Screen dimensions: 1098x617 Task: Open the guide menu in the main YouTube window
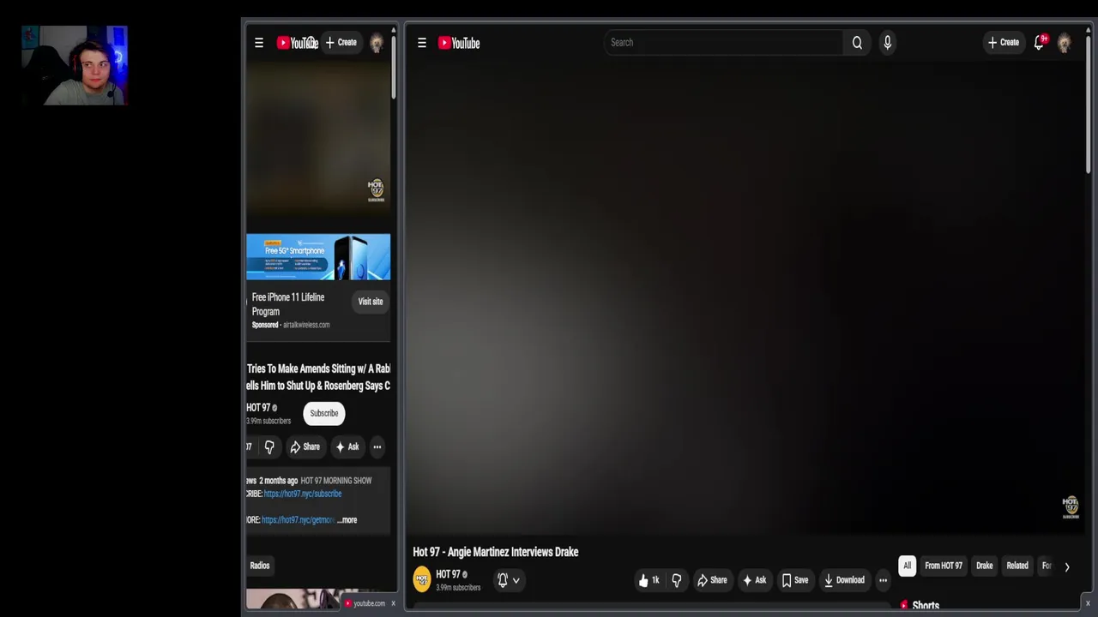click(422, 43)
